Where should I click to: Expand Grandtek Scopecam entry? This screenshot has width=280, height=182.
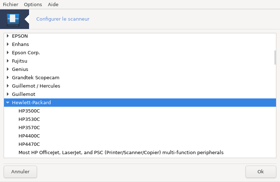(8, 77)
